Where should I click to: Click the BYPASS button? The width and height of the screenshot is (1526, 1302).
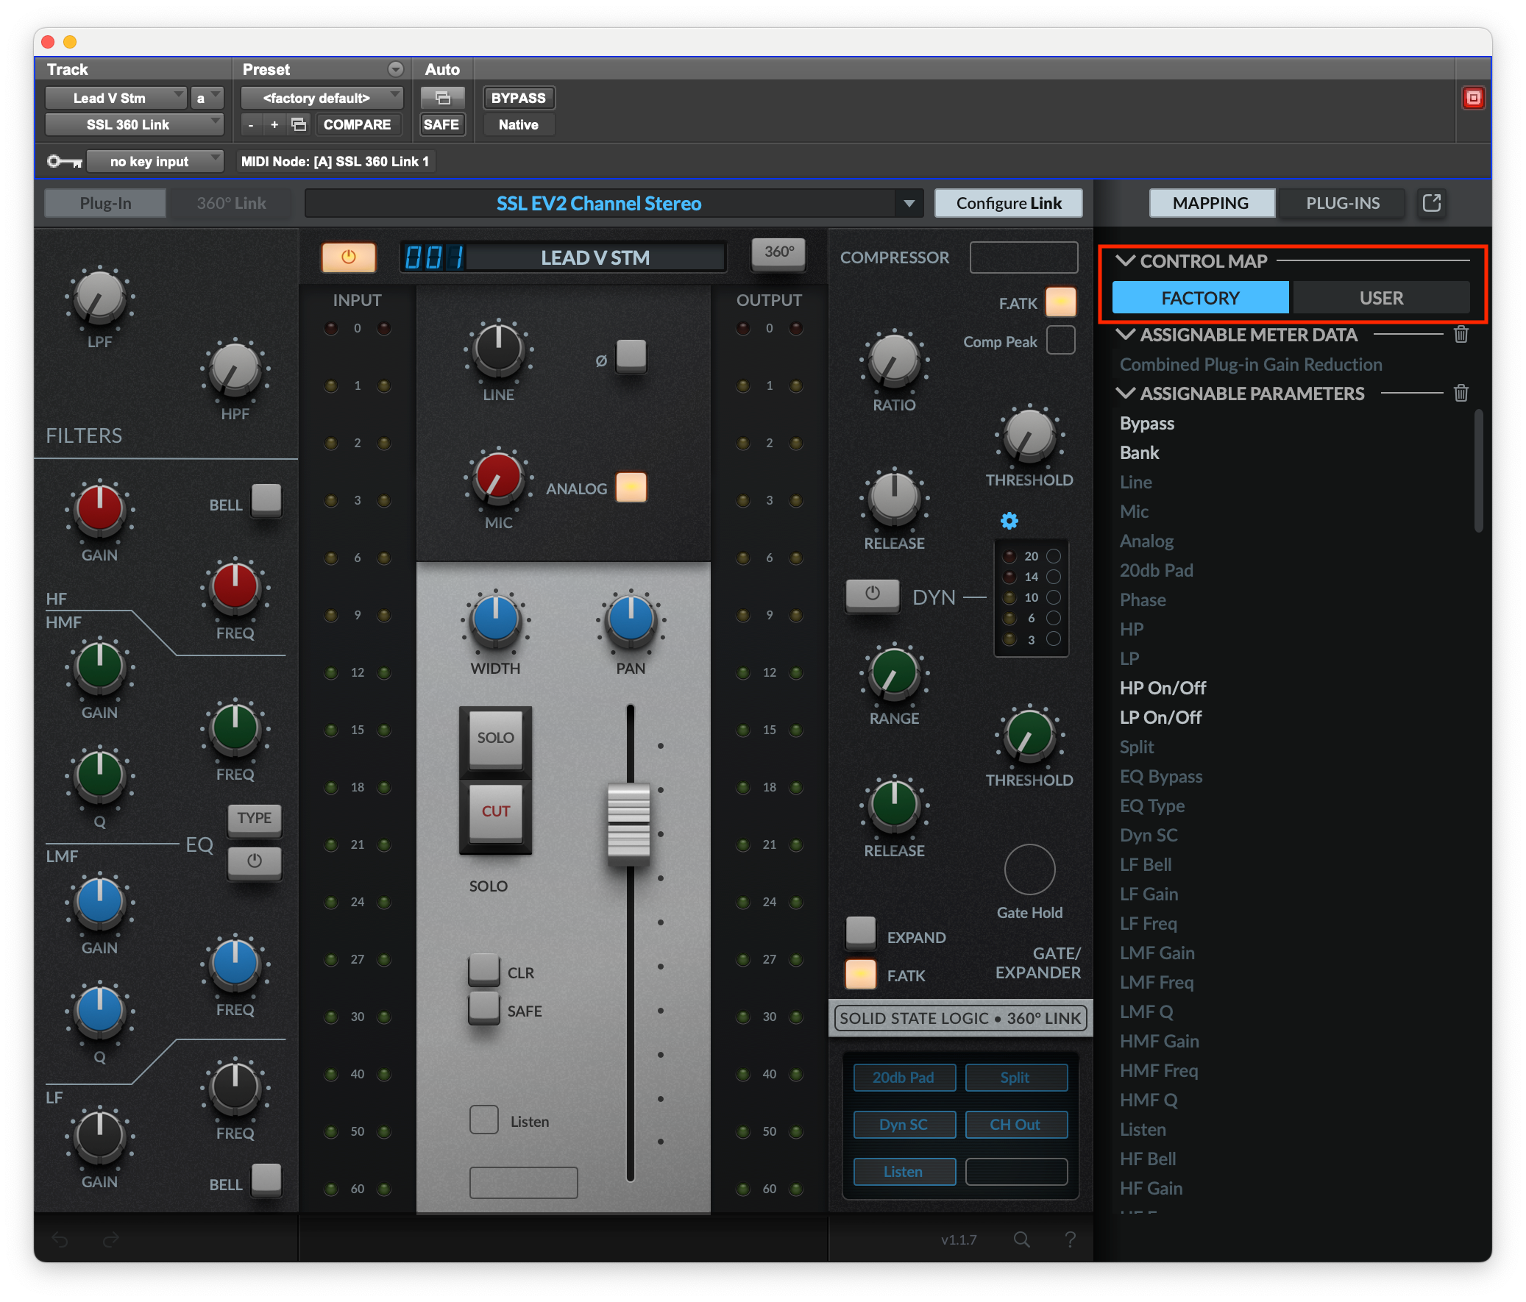pos(519,98)
